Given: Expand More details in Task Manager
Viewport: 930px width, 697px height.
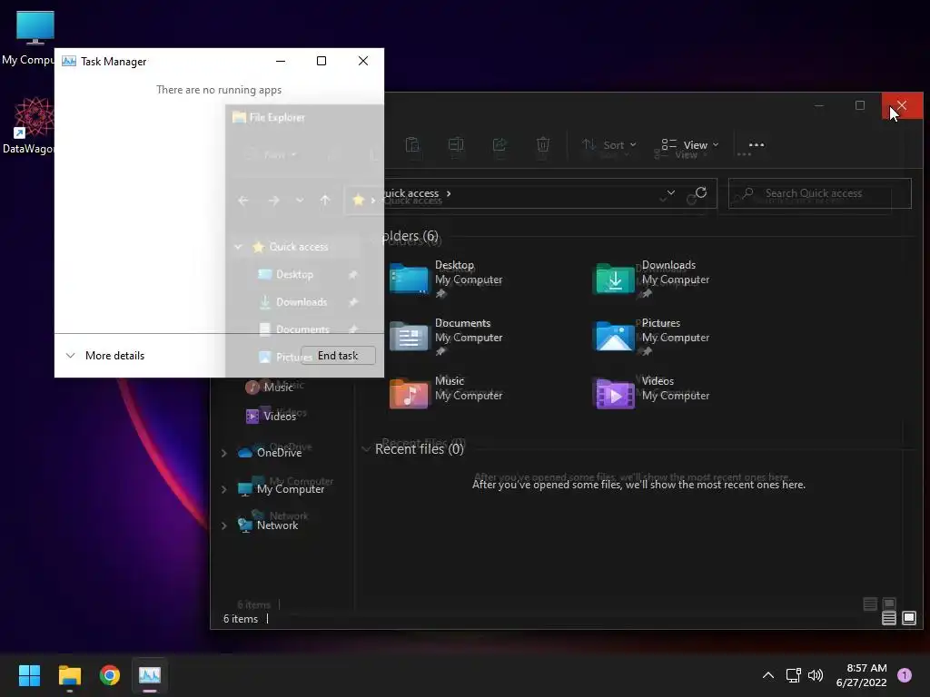Looking at the screenshot, I should 105,356.
